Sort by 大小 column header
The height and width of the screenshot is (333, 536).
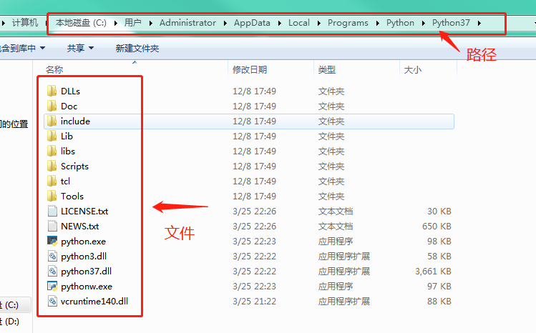point(413,70)
